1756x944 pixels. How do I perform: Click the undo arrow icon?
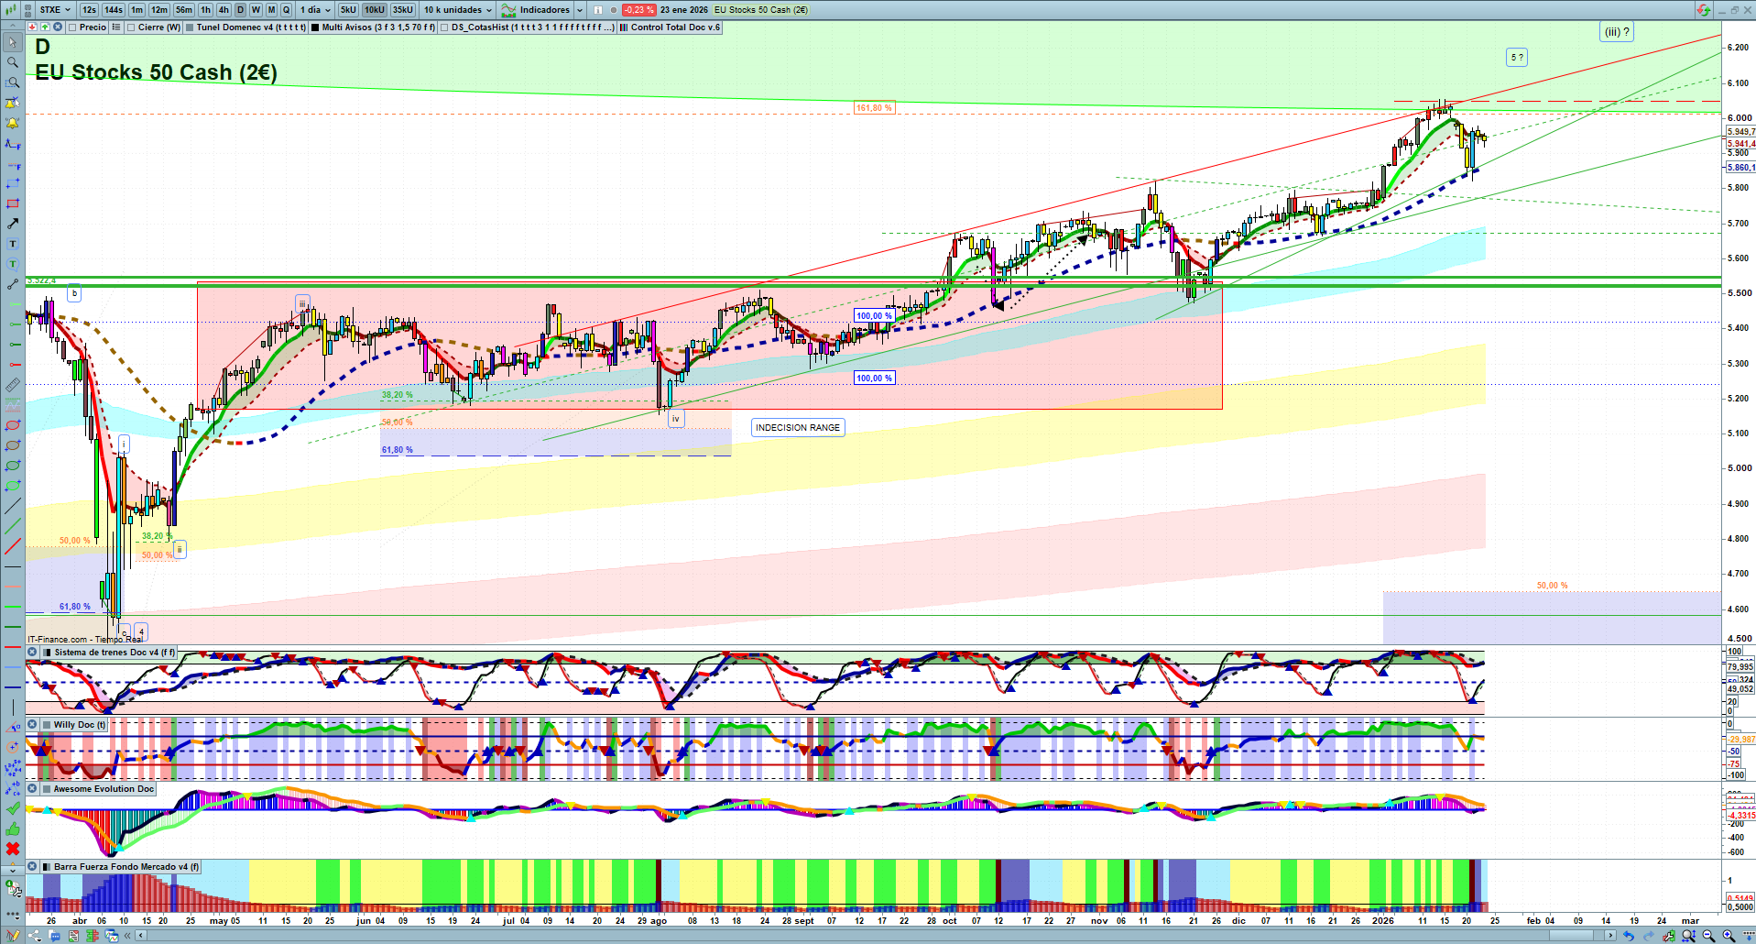pos(1628,936)
